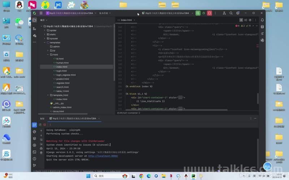The width and height of the screenshot is (289, 180).
Task: Open search.html in project tree
Action: click(62, 87)
